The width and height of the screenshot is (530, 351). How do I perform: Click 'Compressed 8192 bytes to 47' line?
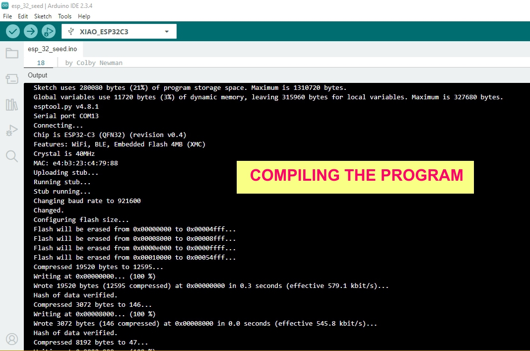pos(91,343)
